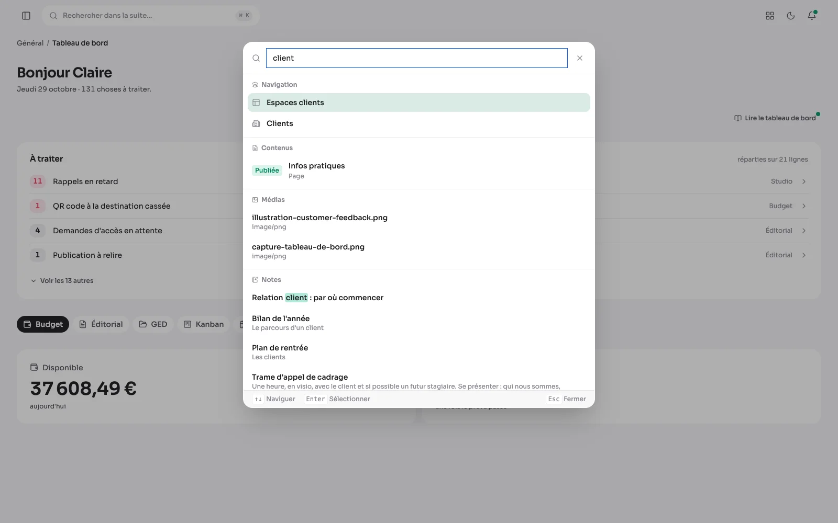Focus the 'client' search input
This screenshot has height=523, width=838.
pos(416,58)
